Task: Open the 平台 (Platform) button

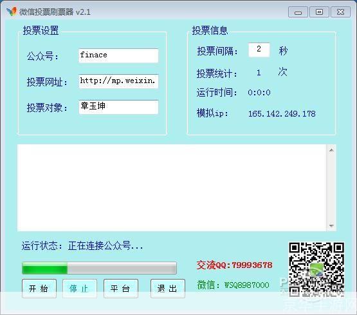Action: pos(121,289)
